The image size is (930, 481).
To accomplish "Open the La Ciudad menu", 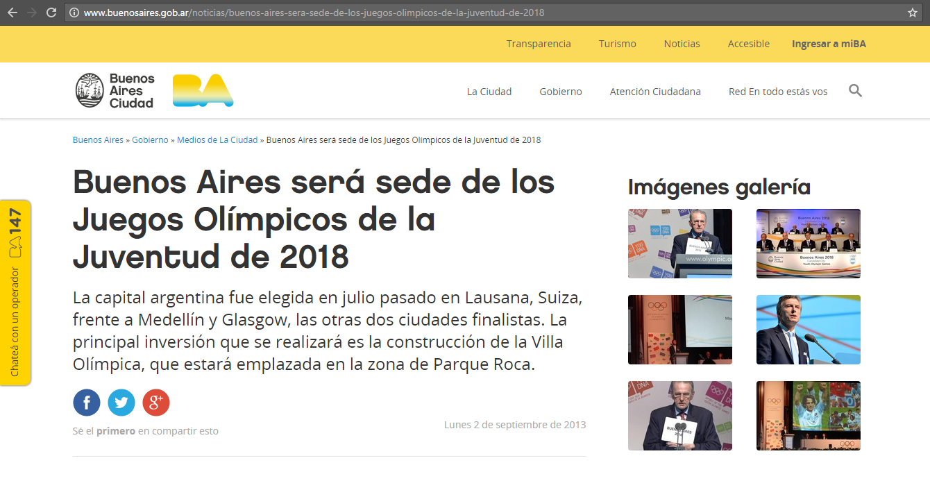I will coord(489,92).
